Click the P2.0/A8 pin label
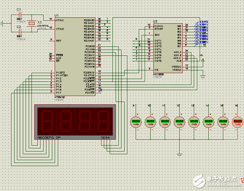This screenshot has height=191, width=244. pyautogui.click(x=90, y=46)
